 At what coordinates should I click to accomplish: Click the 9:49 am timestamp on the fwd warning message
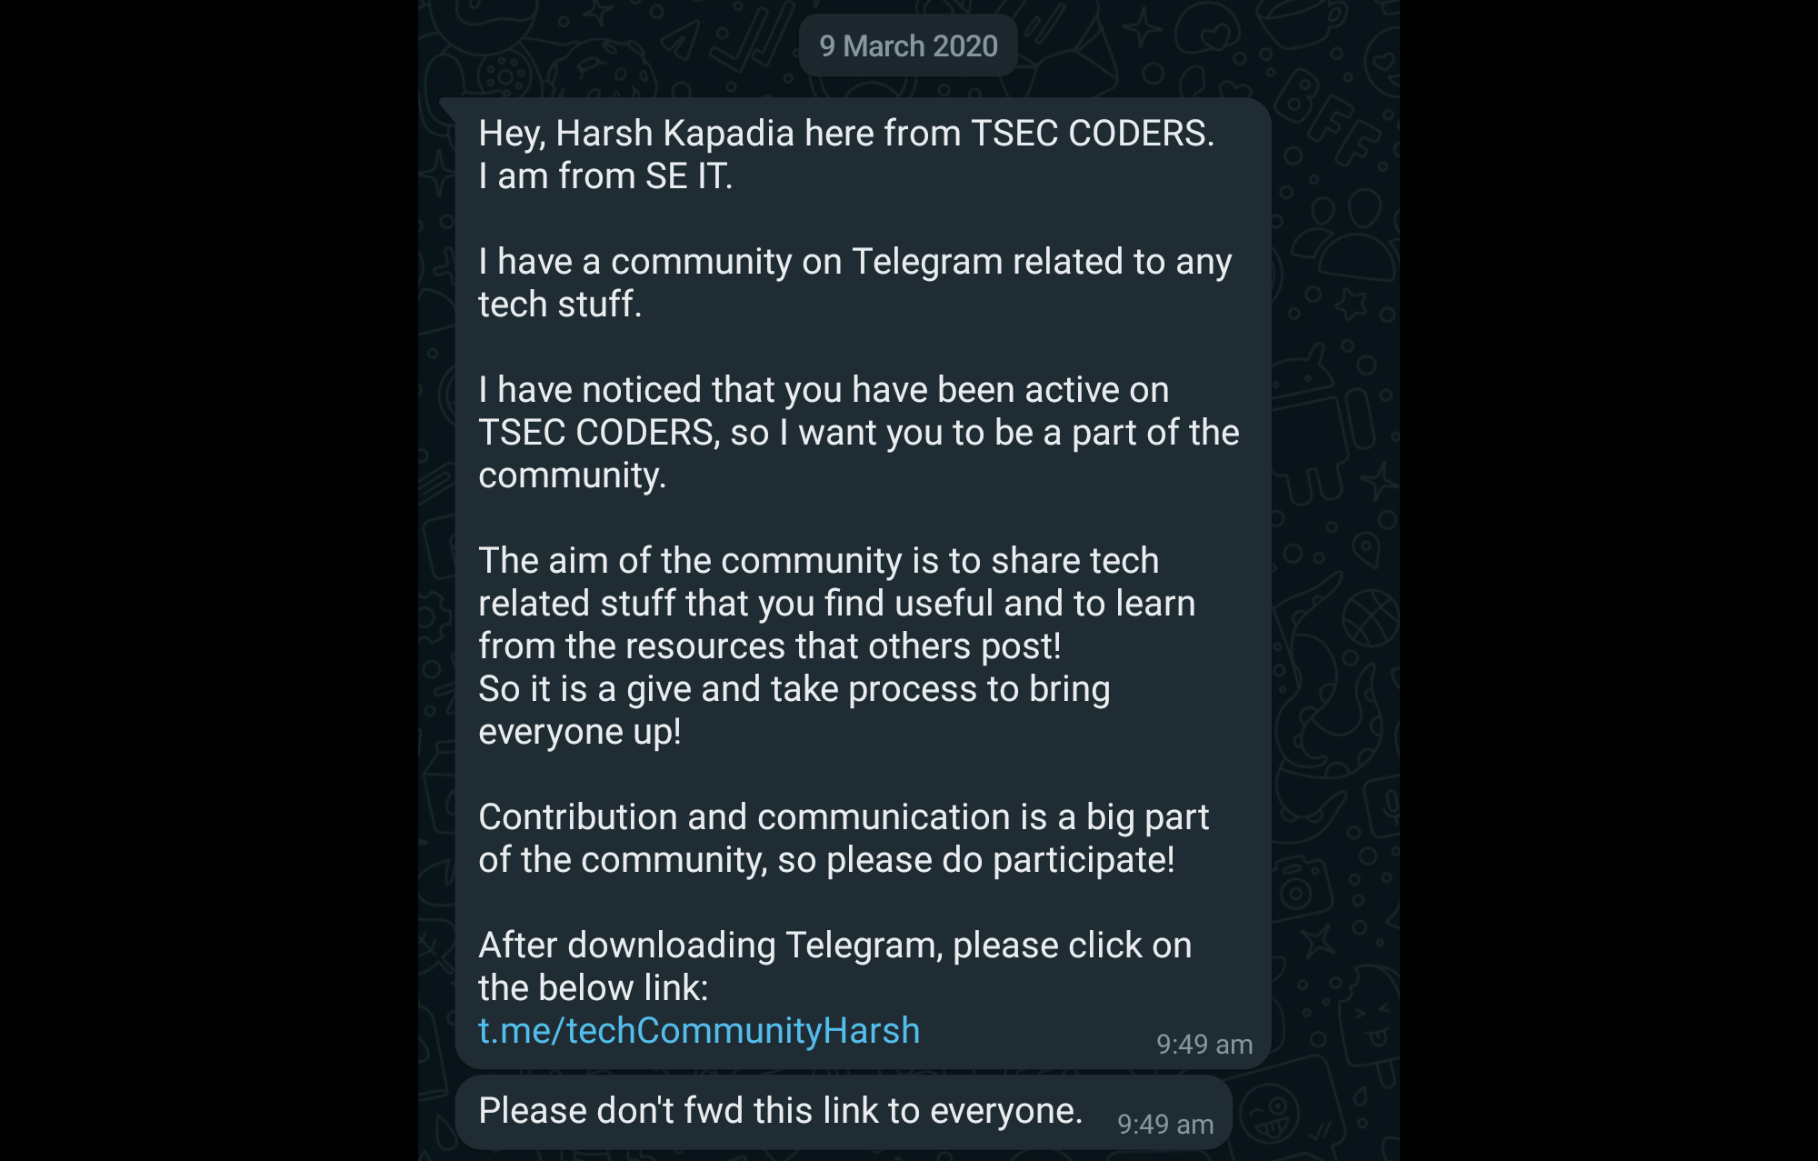1165,1125
